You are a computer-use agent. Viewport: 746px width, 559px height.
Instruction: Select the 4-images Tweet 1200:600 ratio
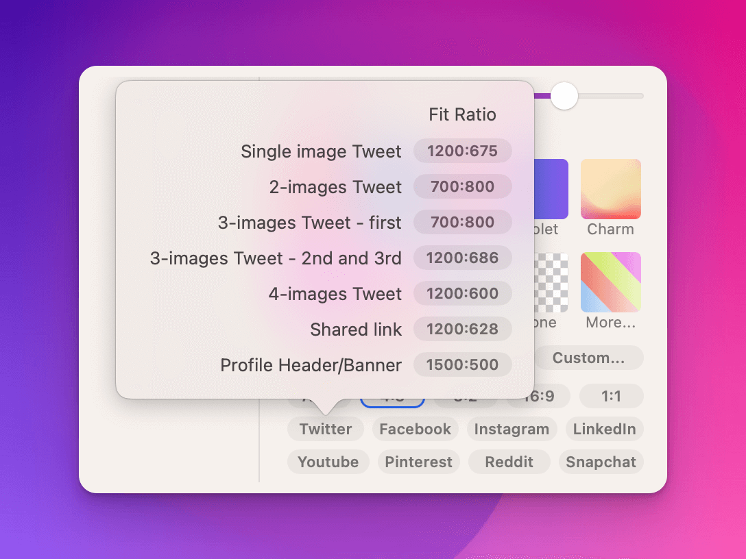462,293
